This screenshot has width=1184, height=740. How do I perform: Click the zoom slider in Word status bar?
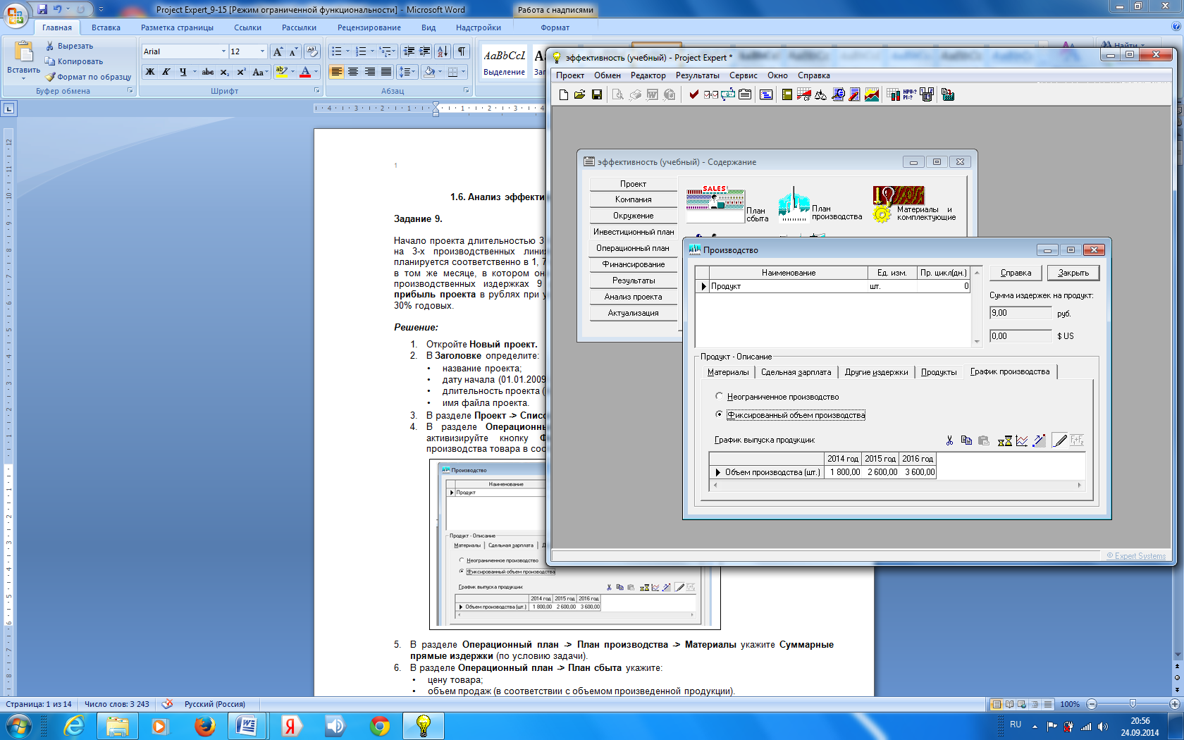(x=1133, y=704)
